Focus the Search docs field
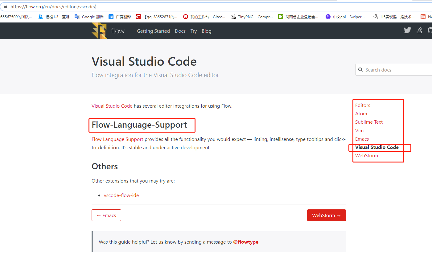 394,70
